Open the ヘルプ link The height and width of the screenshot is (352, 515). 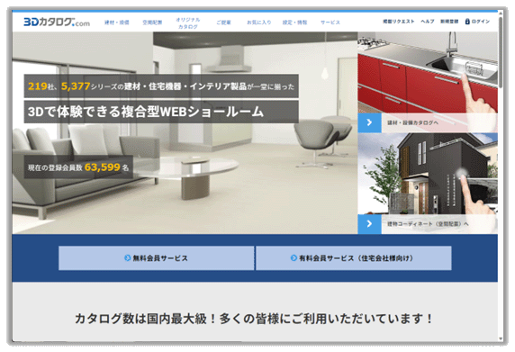click(x=428, y=22)
